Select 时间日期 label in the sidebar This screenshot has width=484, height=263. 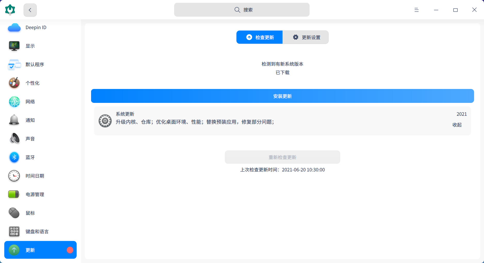pos(35,176)
